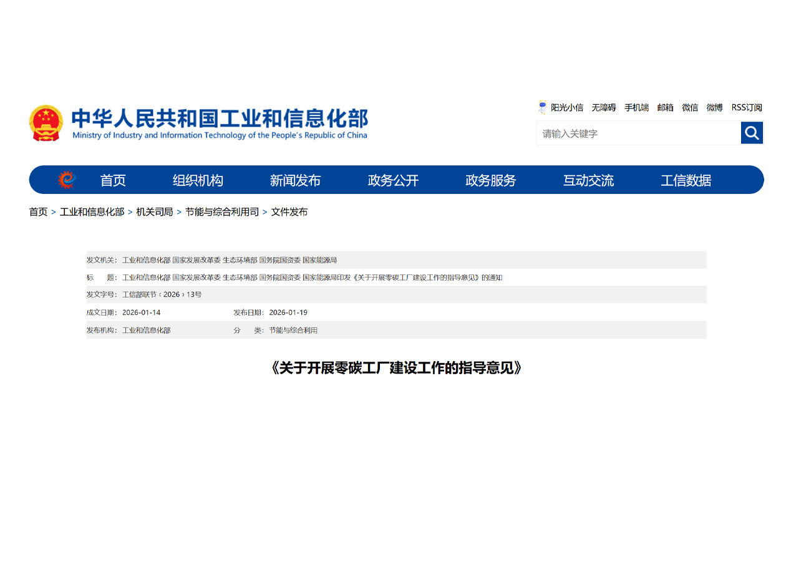Screen dimensions: 796x580
Task: Open the 组织机构 menu
Action: (x=198, y=180)
